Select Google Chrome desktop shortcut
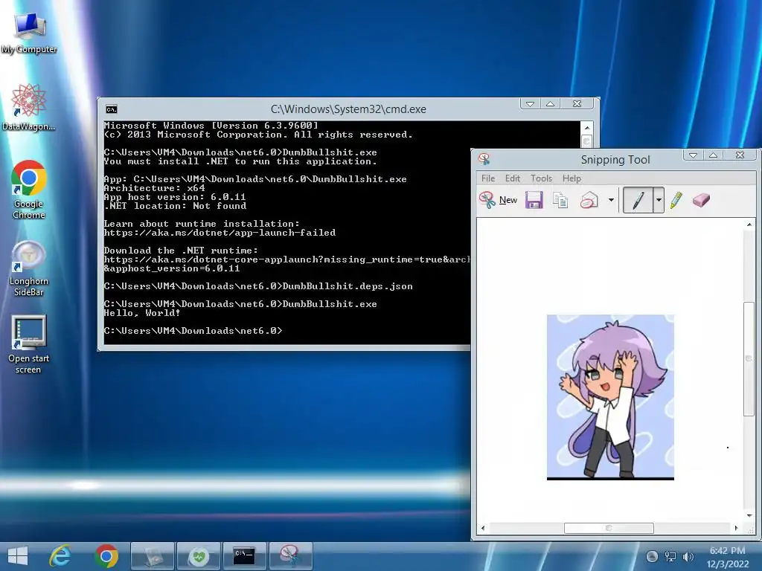Screen dimensions: 762x571 29,190
